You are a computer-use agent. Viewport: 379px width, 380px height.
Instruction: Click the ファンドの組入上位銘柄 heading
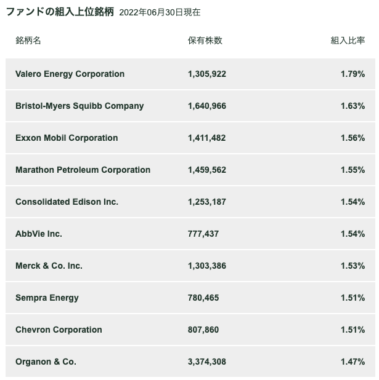(60, 12)
